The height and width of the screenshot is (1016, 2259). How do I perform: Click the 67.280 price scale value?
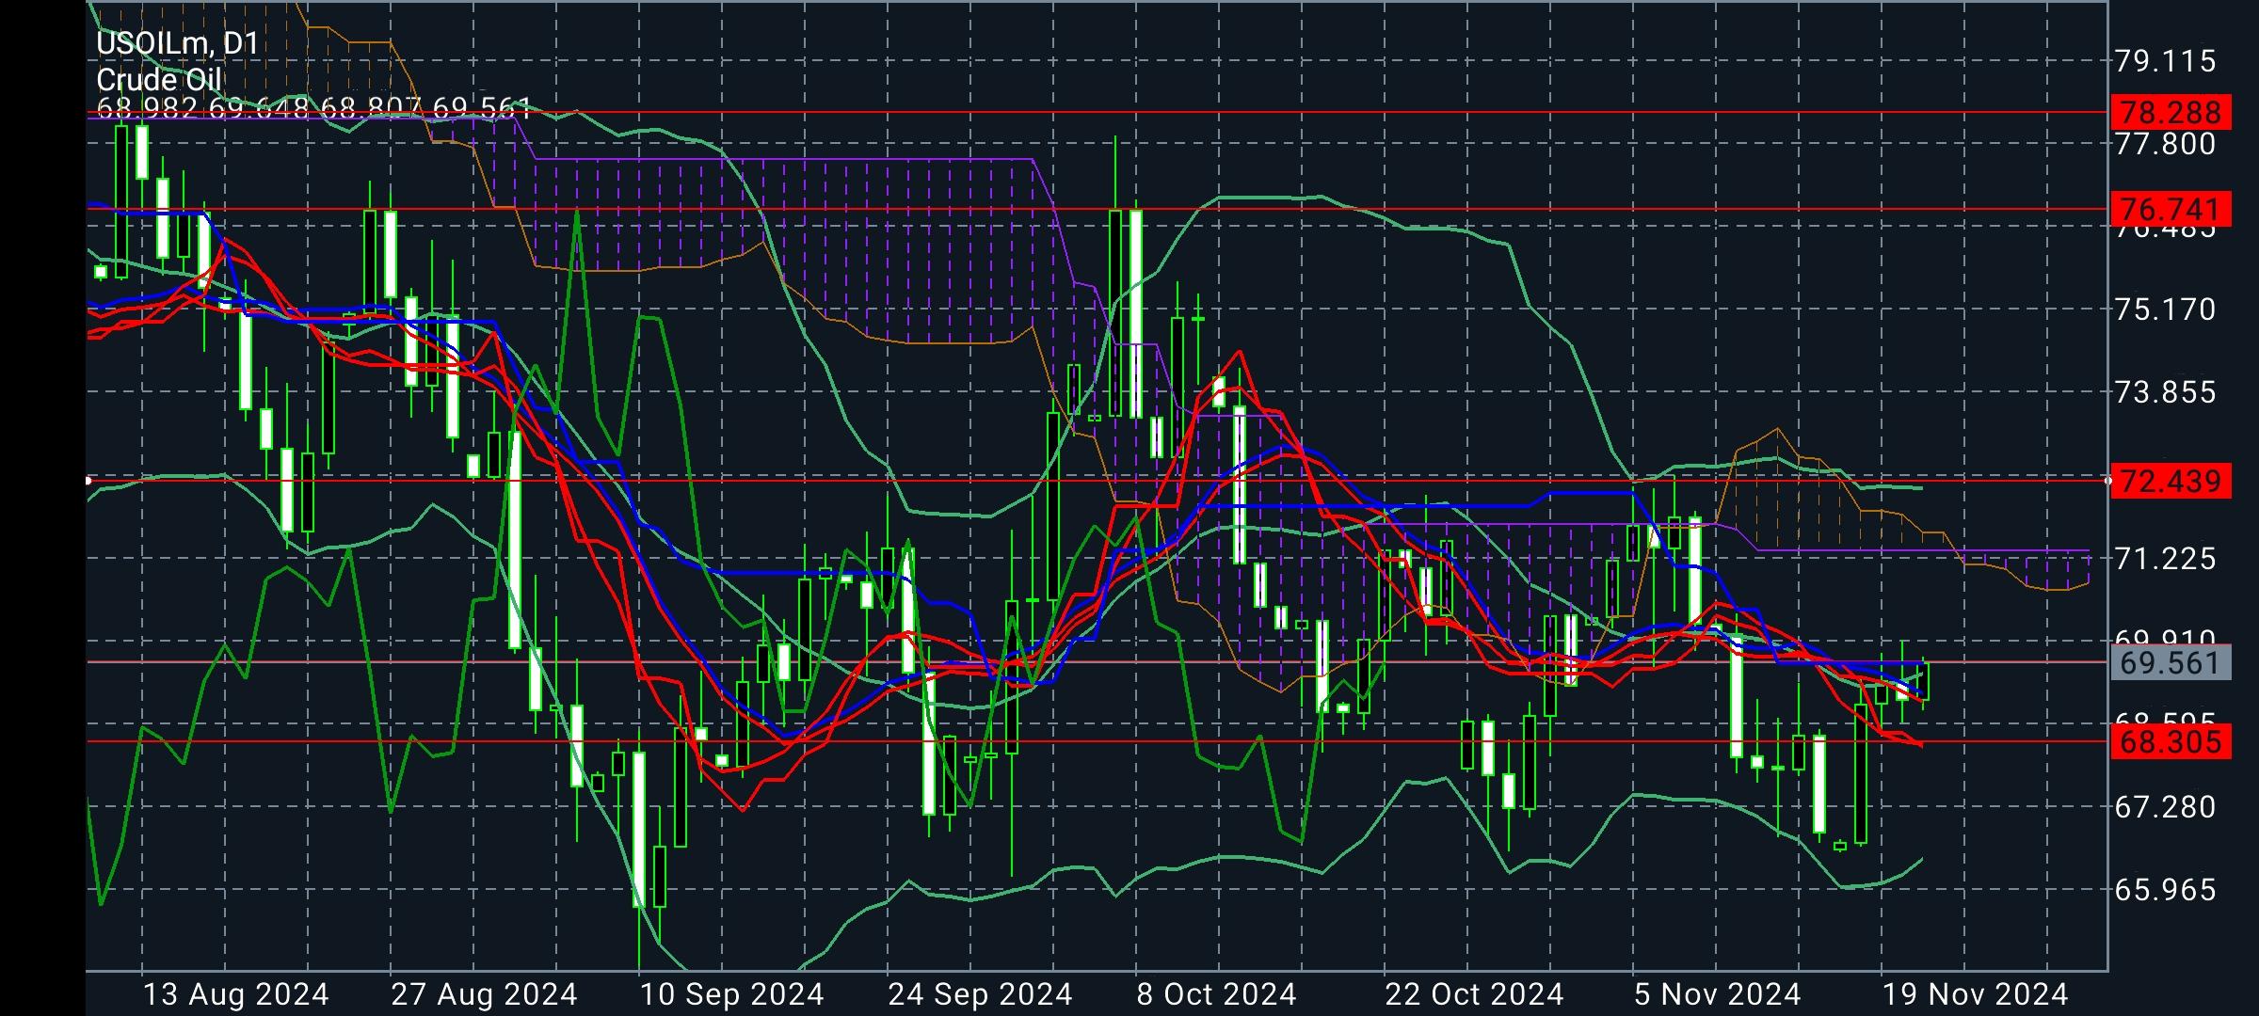pyautogui.click(x=2166, y=807)
